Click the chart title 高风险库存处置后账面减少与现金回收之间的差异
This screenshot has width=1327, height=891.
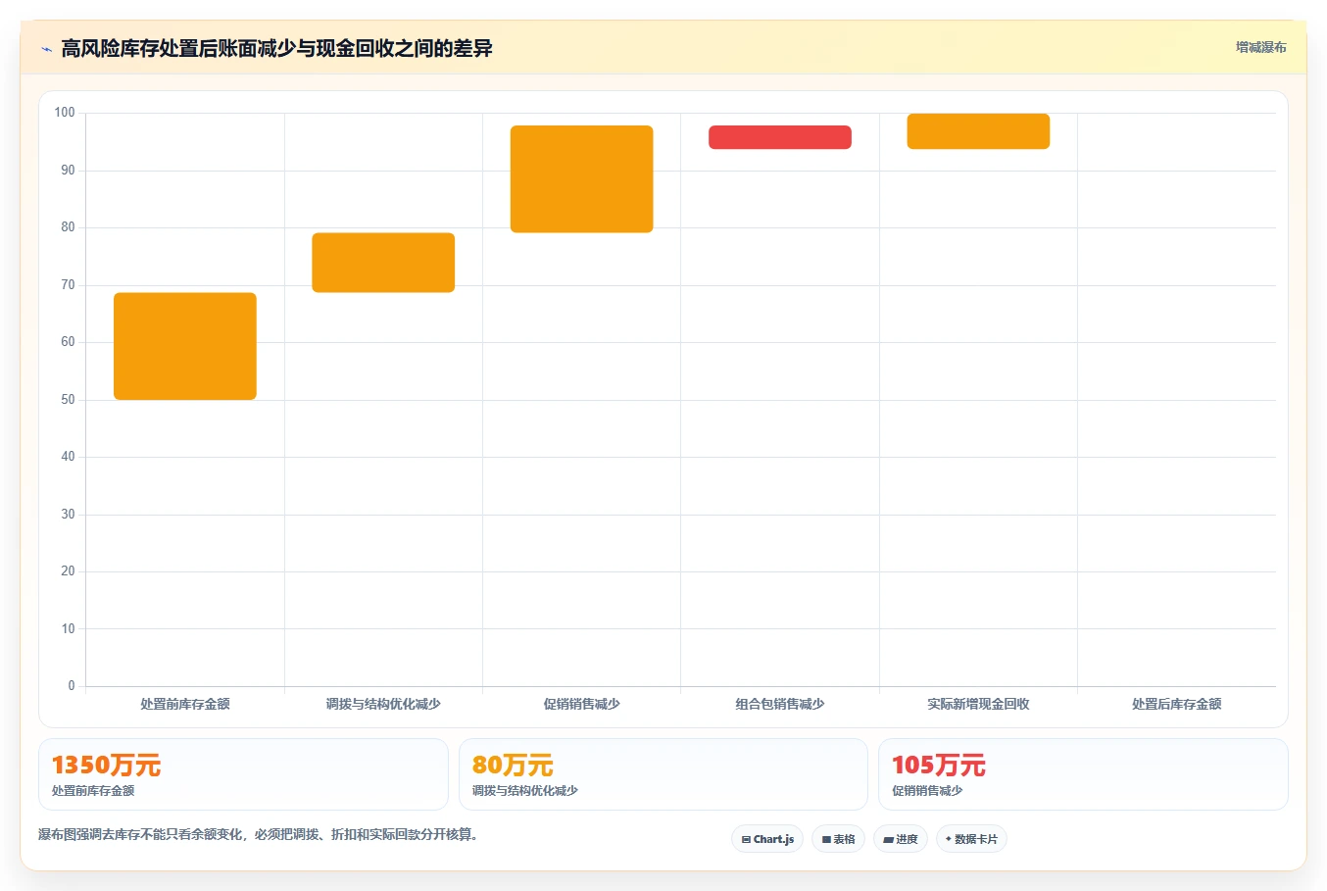(276, 48)
